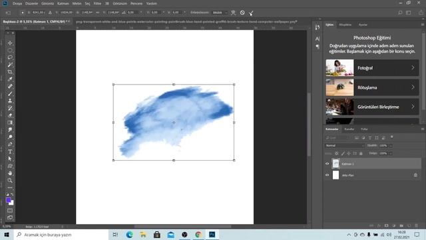Select the Pen tool
The width and height of the screenshot is (426, 240).
10,144
